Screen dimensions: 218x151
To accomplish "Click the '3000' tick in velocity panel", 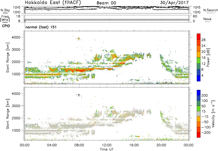I will point(16,106).
